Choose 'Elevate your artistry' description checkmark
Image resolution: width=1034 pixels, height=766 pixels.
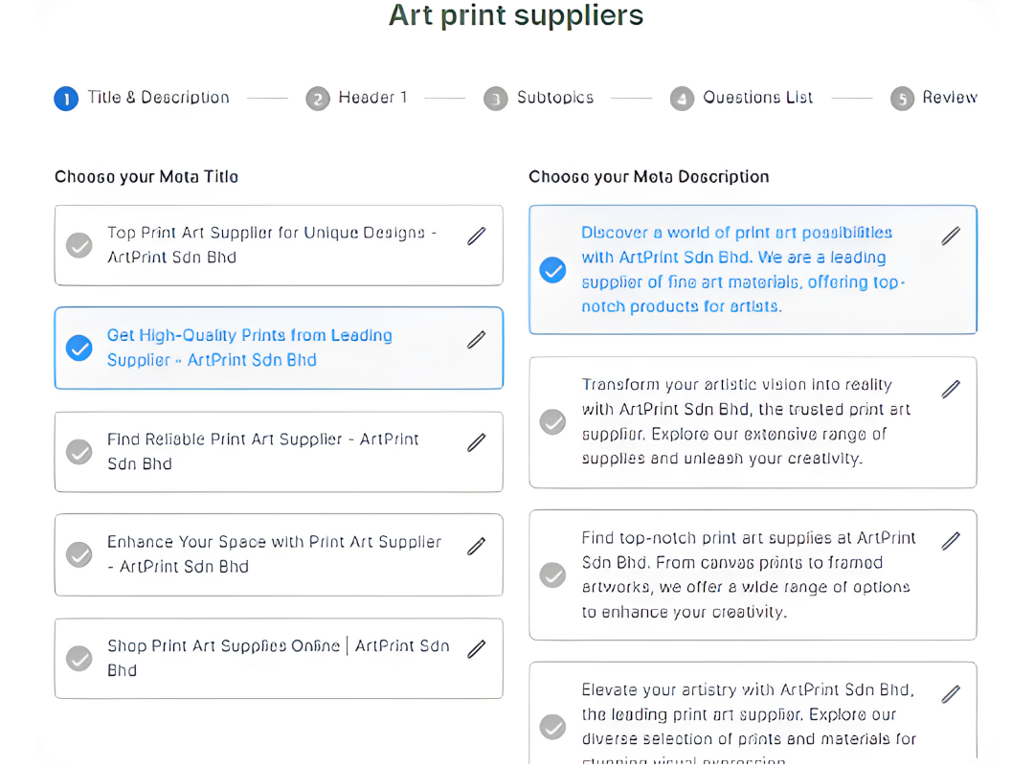point(552,727)
